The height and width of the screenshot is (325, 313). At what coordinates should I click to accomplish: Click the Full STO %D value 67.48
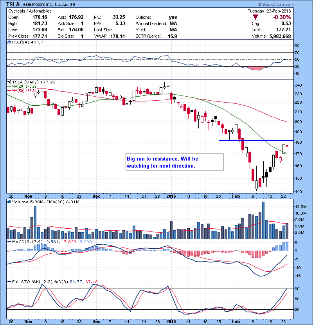click(91, 282)
